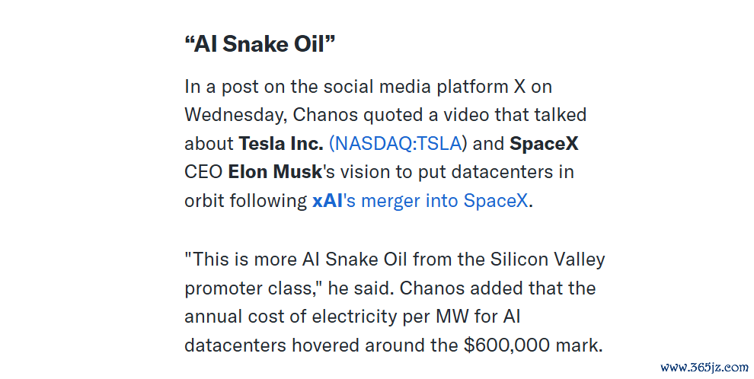This screenshot has width=754, height=379.
Task: Click the bold SpaceX company name
Action: click(x=544, y=143)
